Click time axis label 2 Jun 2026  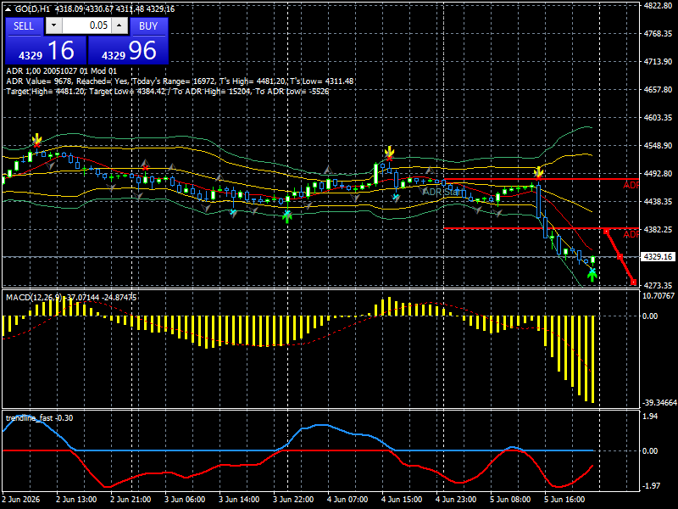point(20,499)
